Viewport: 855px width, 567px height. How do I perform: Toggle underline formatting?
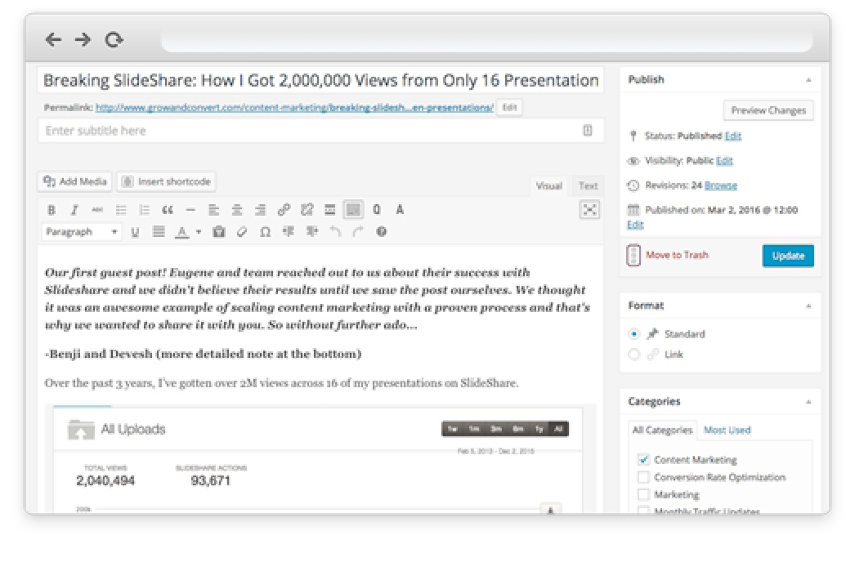point(135,232)
